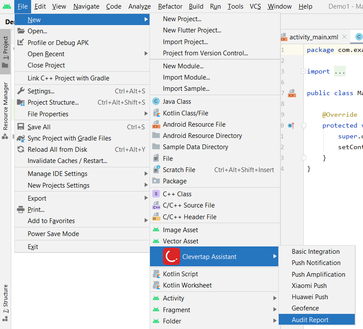Open the Edit menu
This screenshot has height=329, width=363.
click(40, 6)
